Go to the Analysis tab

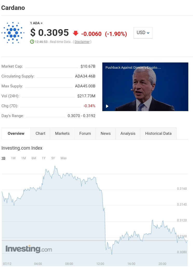pyautogui.click(x=128, y=133)
